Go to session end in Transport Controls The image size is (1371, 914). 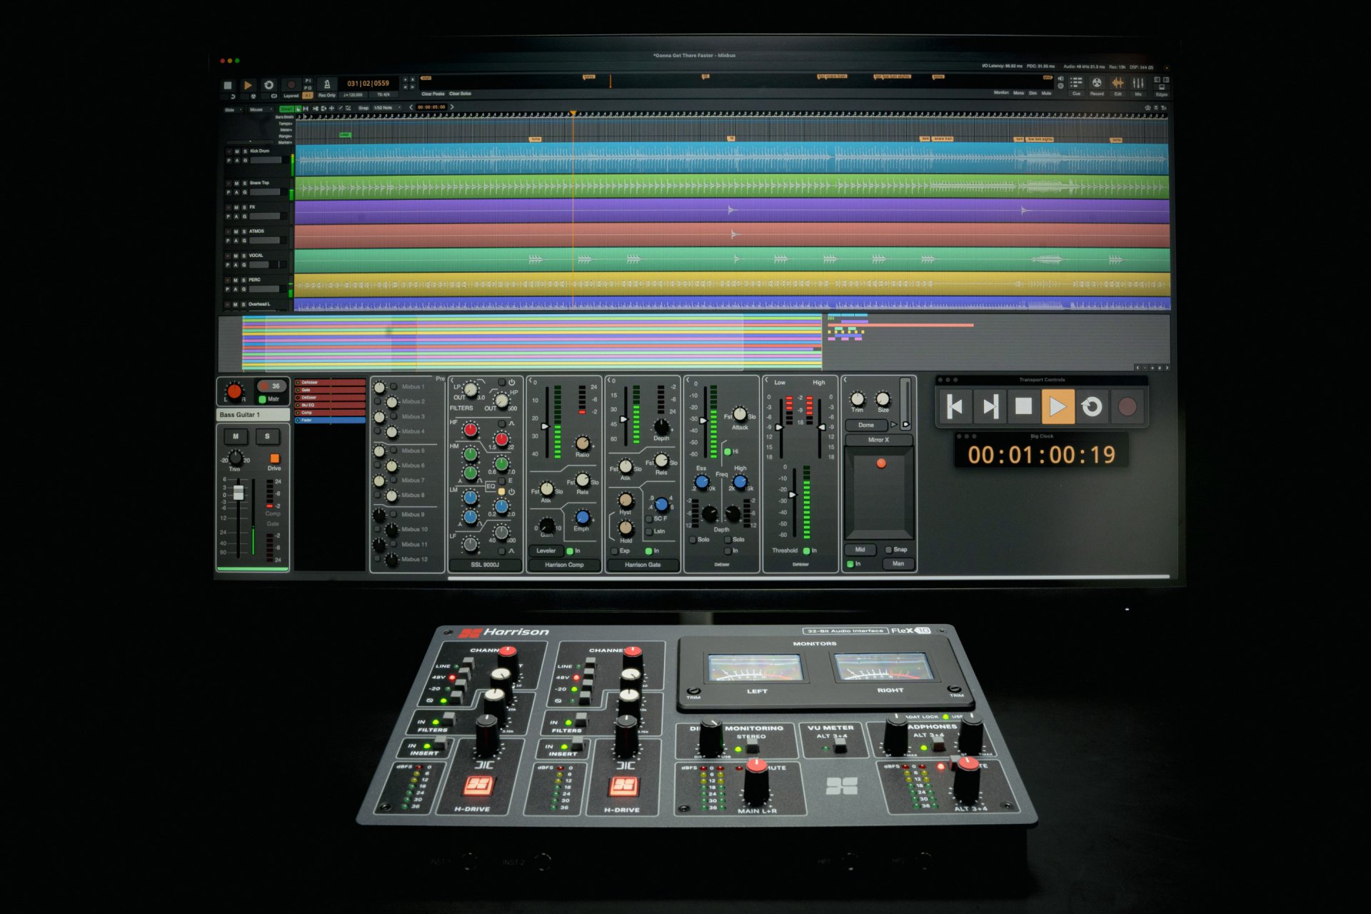(x=990, y=407)
